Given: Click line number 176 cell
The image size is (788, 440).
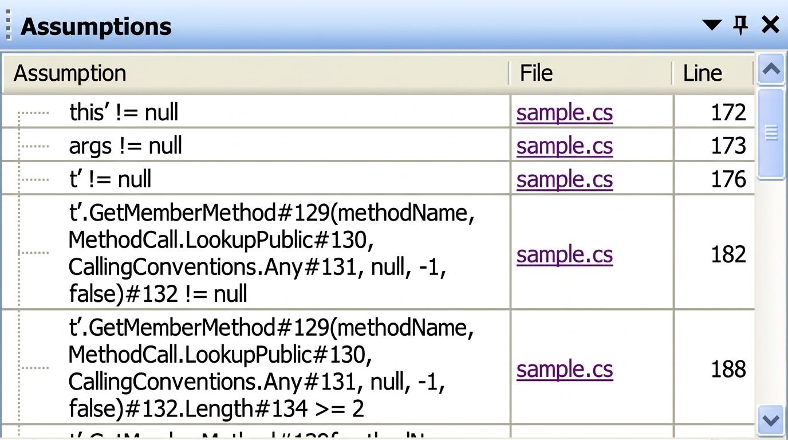Looking at the screenshot, I should coord(714,178).
